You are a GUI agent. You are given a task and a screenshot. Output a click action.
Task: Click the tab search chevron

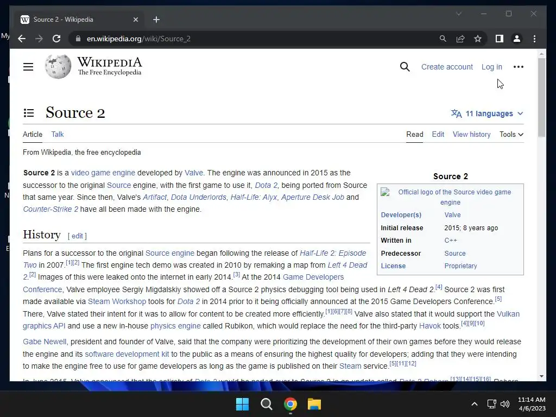[x=459, y=14]
